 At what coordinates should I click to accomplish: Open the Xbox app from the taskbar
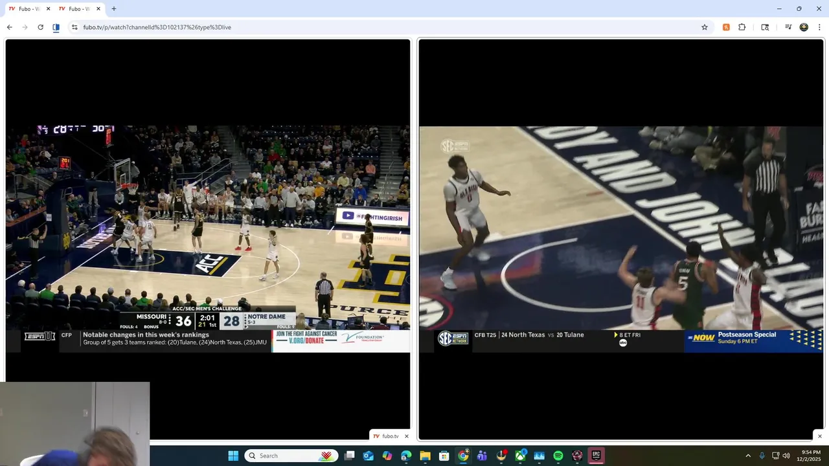click(520, 456)
